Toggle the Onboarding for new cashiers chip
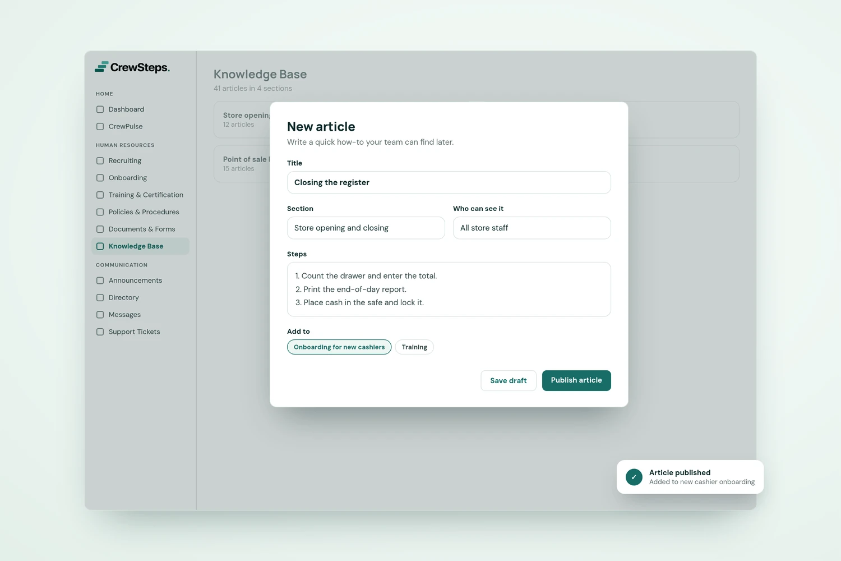The width and height of the screenshot is (841, 561). 339,347
